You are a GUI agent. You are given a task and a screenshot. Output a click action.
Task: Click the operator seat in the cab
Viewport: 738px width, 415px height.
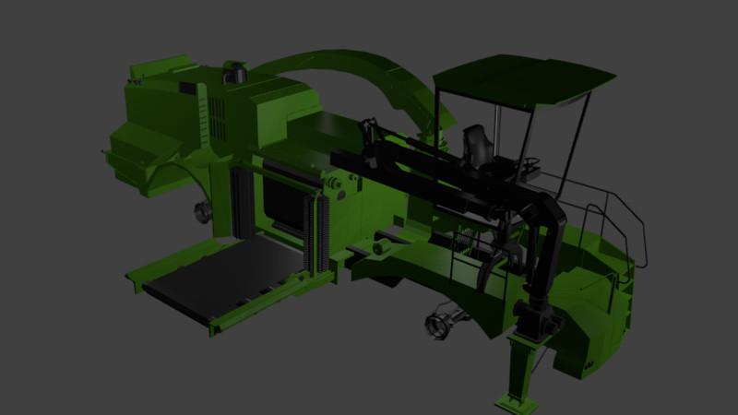478,148
